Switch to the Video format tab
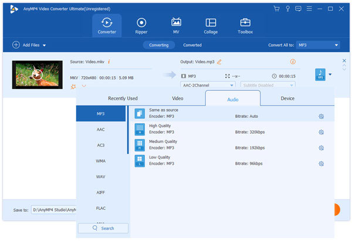 click(178, 99)
